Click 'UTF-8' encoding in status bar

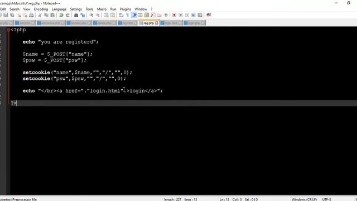[x=326, y=199]
